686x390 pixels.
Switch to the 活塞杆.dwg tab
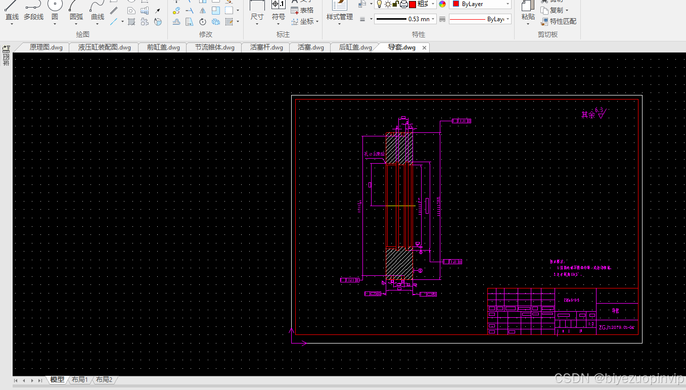click(x=266, y=47)
